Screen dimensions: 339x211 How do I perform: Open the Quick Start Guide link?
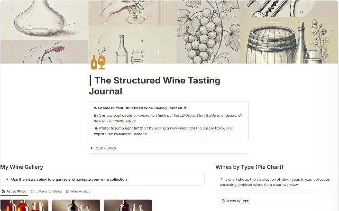(201, 115)
